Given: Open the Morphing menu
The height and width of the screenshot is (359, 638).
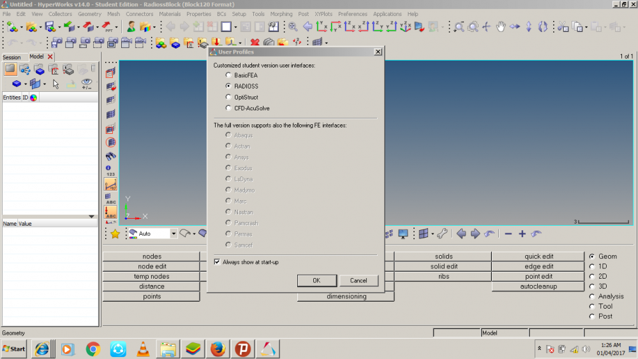Looking at the screenshot, I should (x=281, y=14).
